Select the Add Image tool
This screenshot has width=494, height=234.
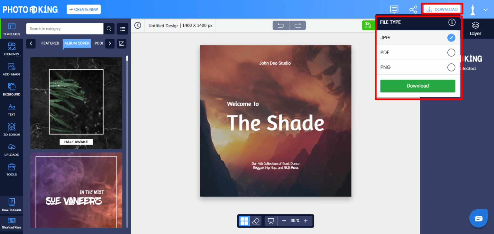12,69
